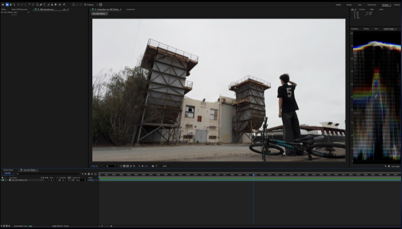Open the Graph Editor icon in timeline

tap(95, 174)
